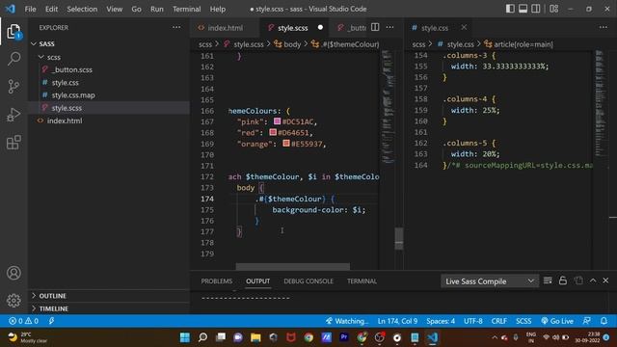
Task: Toggle the bottom panel from title bar
Action: click(523, 9)
